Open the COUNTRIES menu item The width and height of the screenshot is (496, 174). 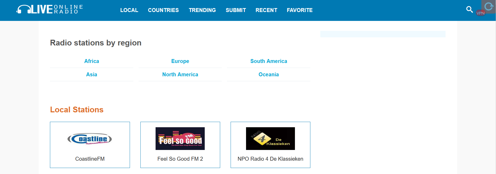pos(163,10)
